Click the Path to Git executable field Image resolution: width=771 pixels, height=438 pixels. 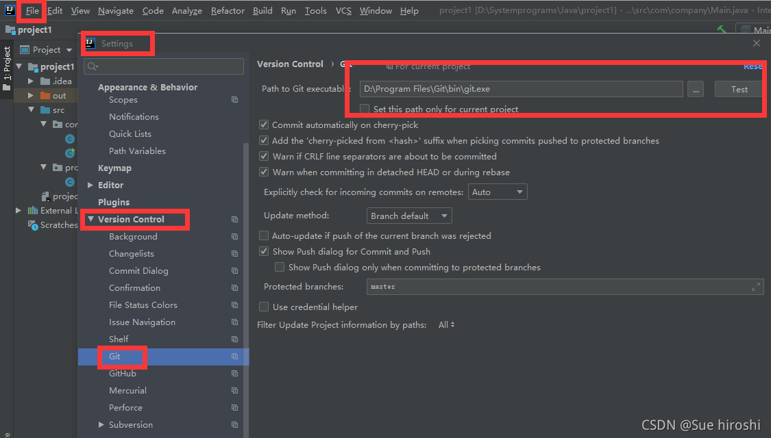522,89
